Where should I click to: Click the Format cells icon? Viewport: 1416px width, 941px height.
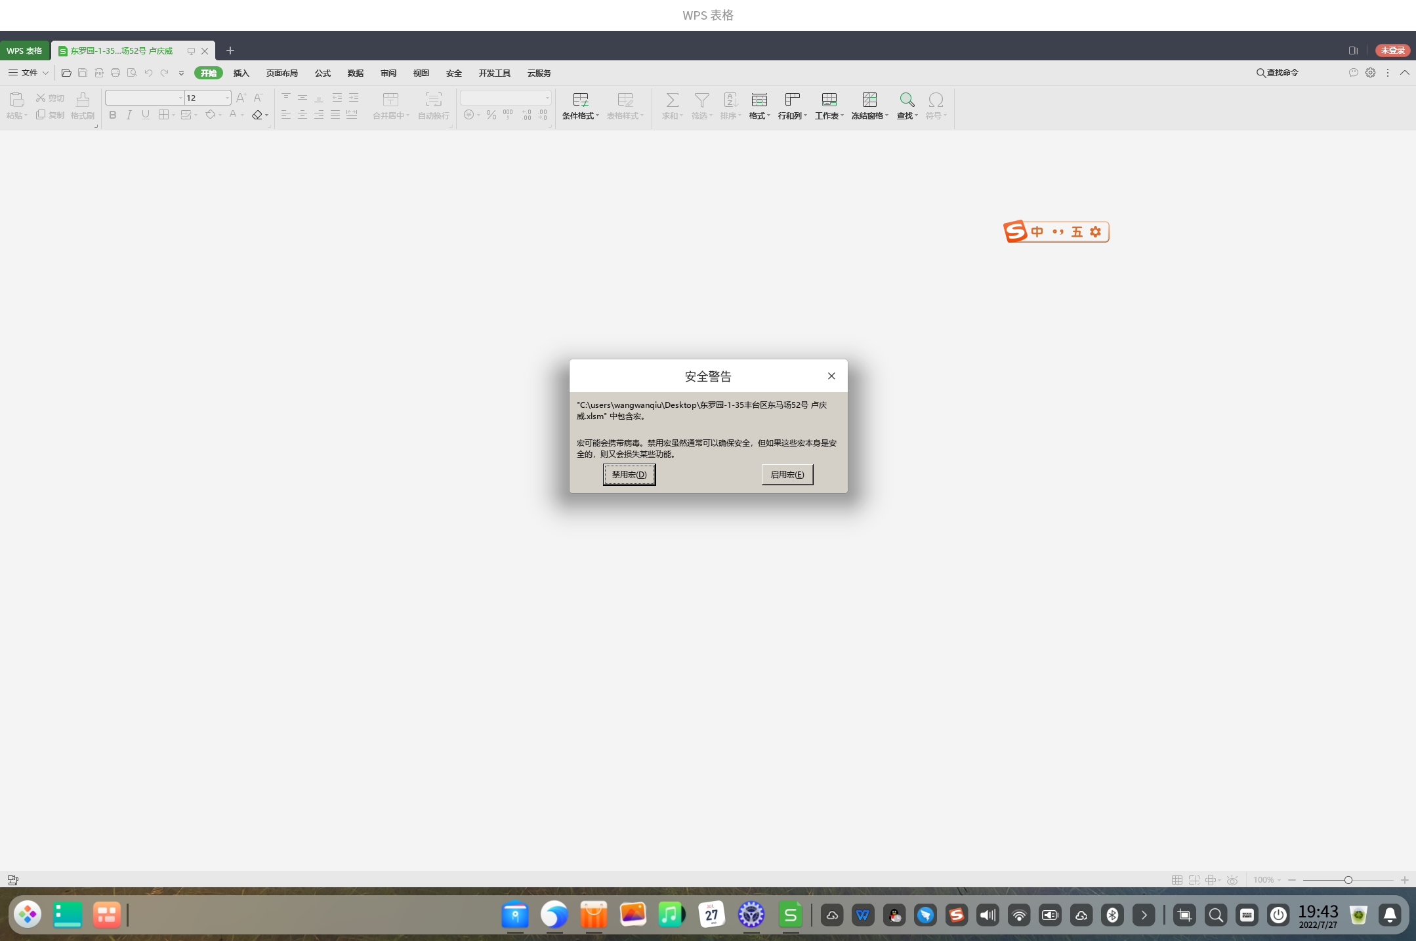tap(759, 100)
